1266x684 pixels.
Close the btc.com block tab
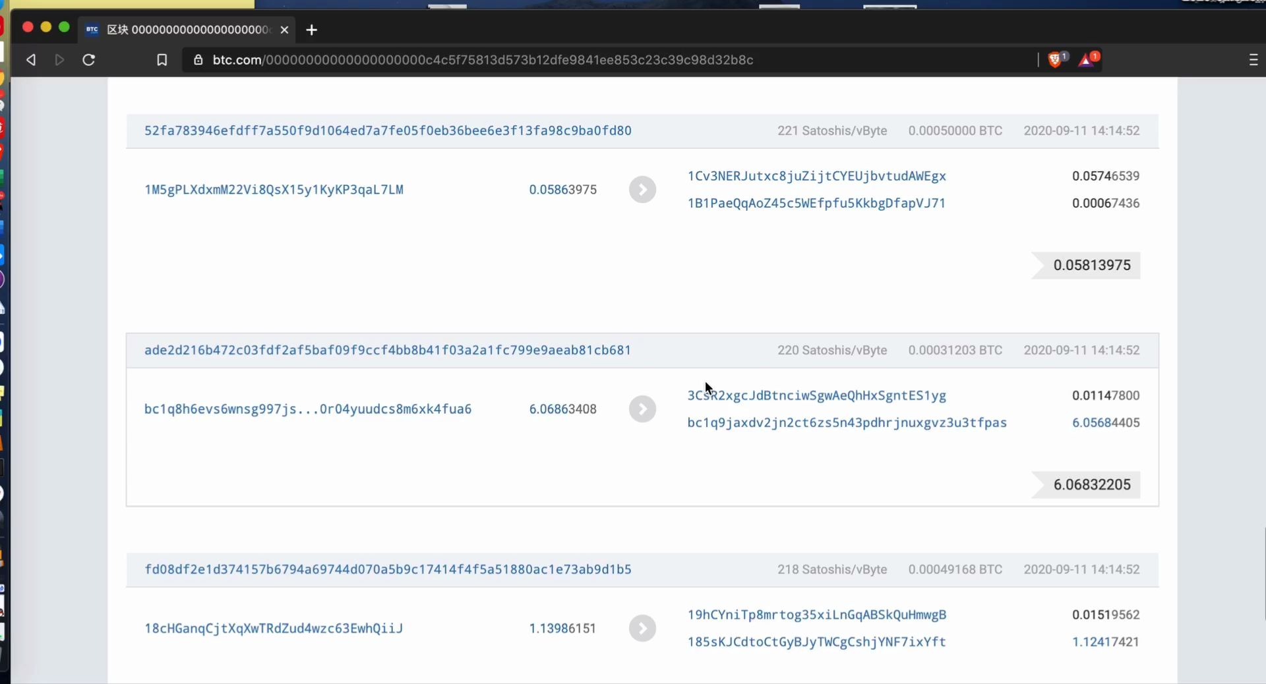[x=284, y=30]
